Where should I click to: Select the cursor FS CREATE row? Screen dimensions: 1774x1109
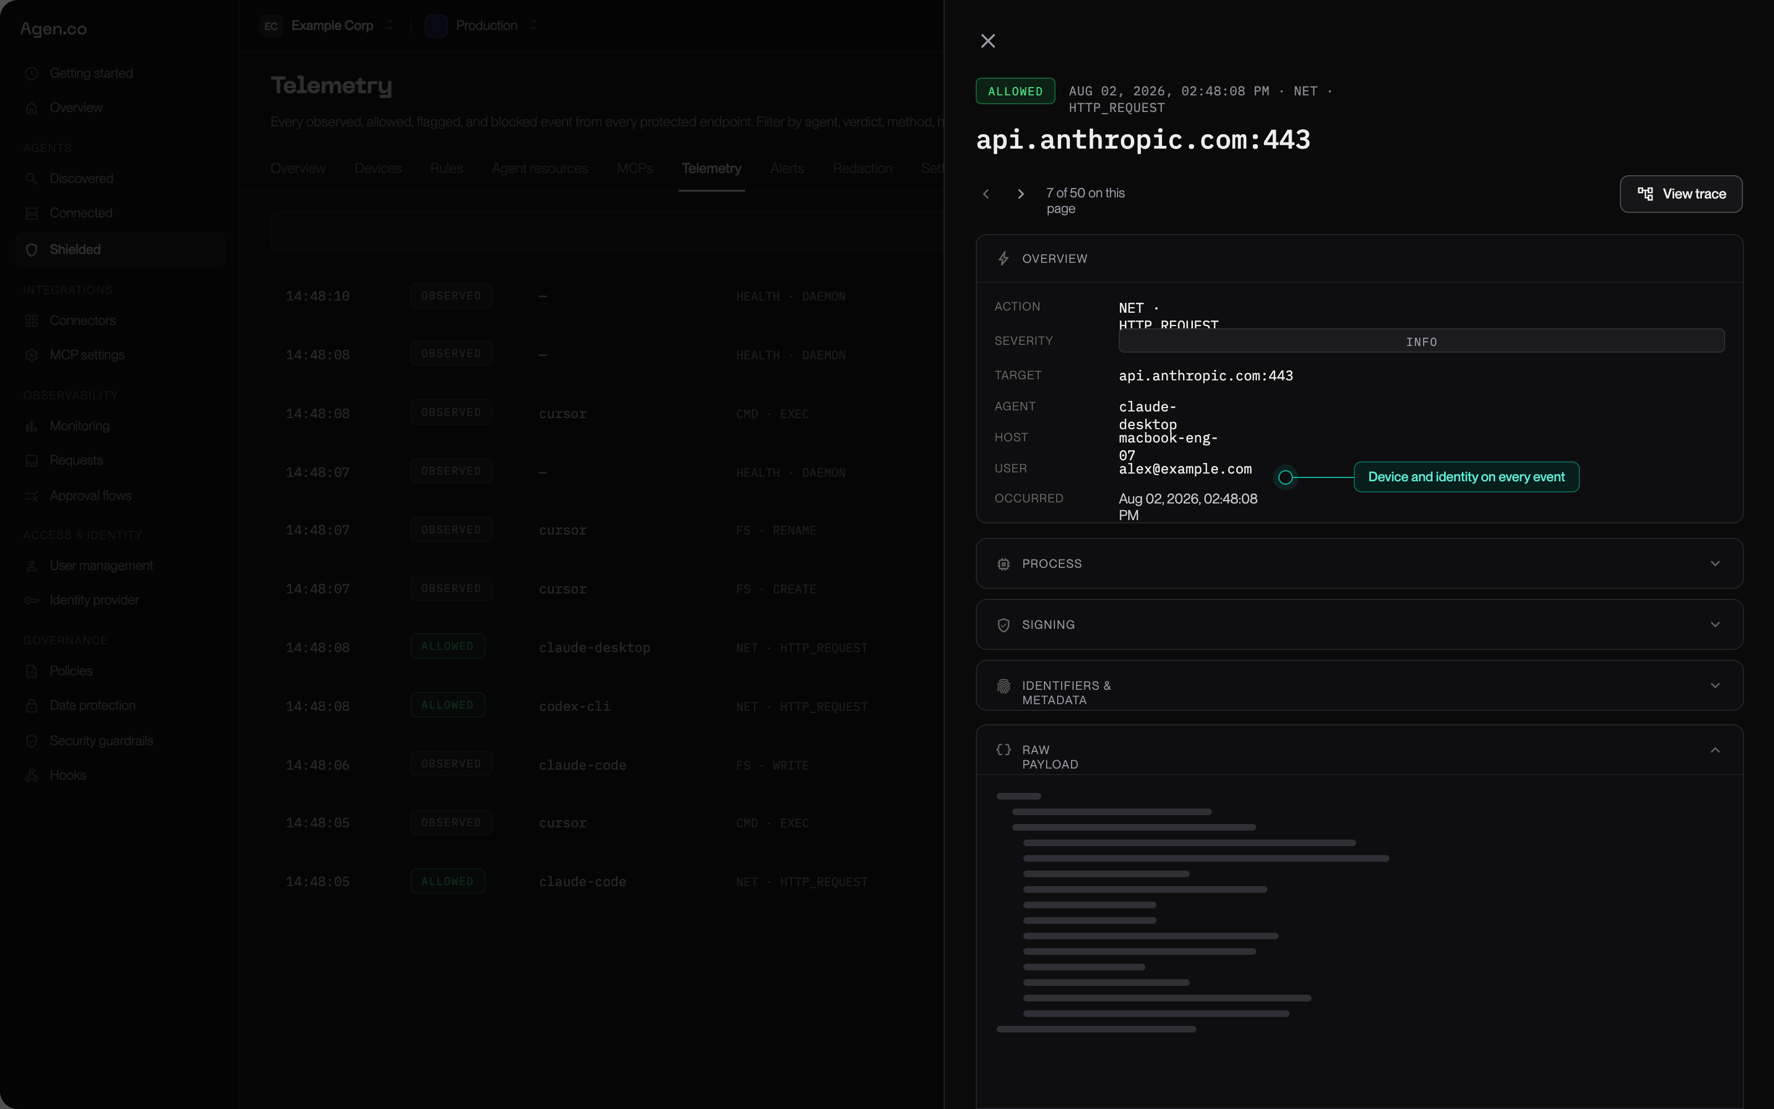[607, 588]
